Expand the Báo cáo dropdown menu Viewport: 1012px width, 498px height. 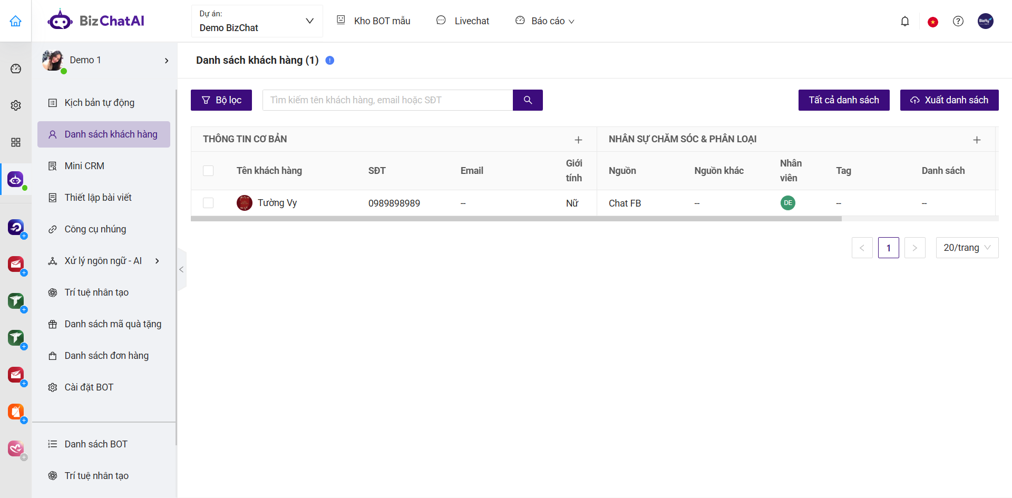click(x=545, y=21)
